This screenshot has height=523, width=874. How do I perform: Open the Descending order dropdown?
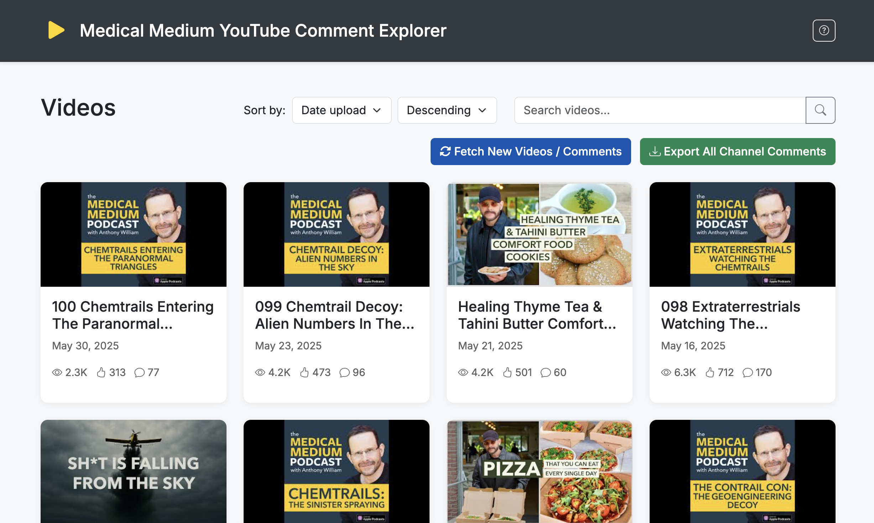(x=447, y=110)
